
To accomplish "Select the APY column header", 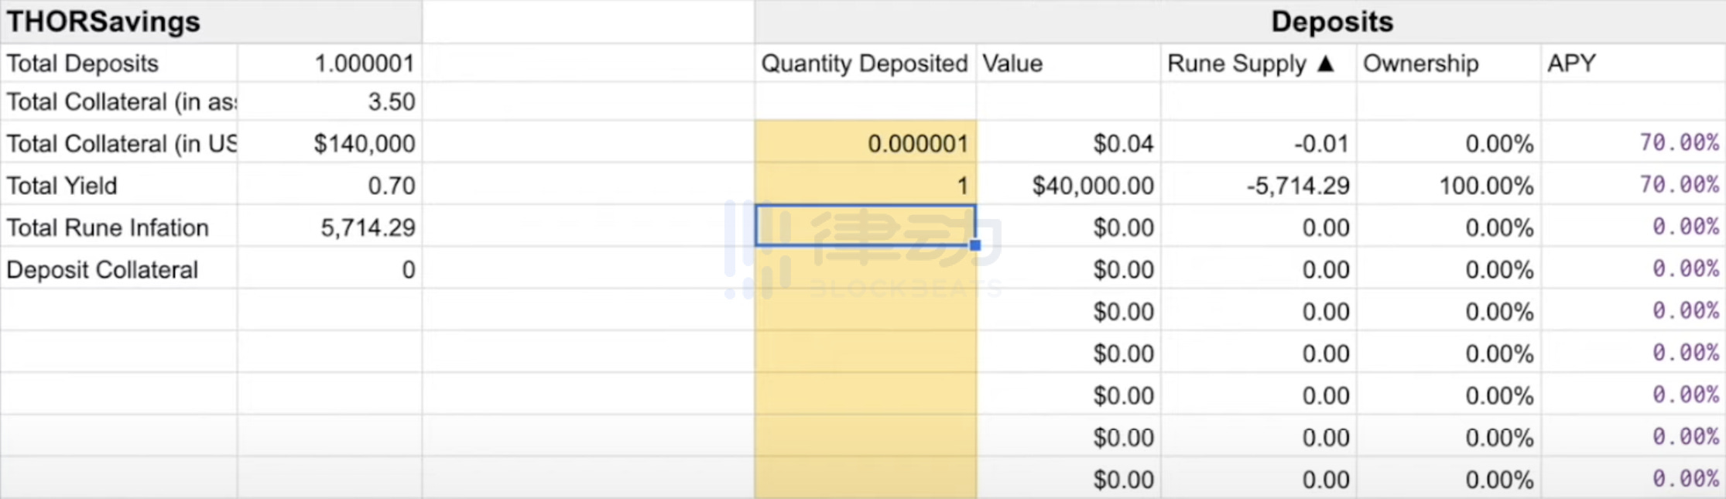I will [1634, 63].
